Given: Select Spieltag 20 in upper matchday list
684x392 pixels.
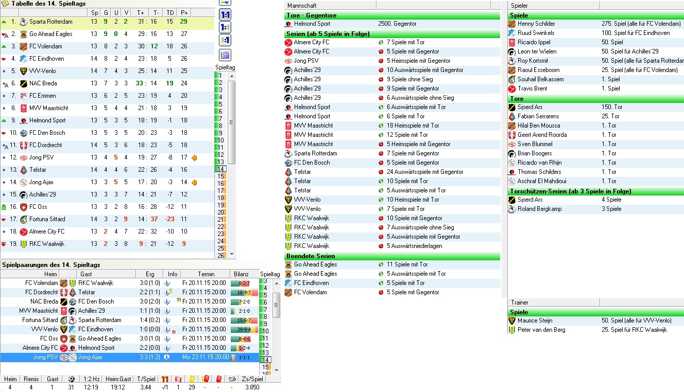Looking at the screenshot, I should click(x=221, y=212).
